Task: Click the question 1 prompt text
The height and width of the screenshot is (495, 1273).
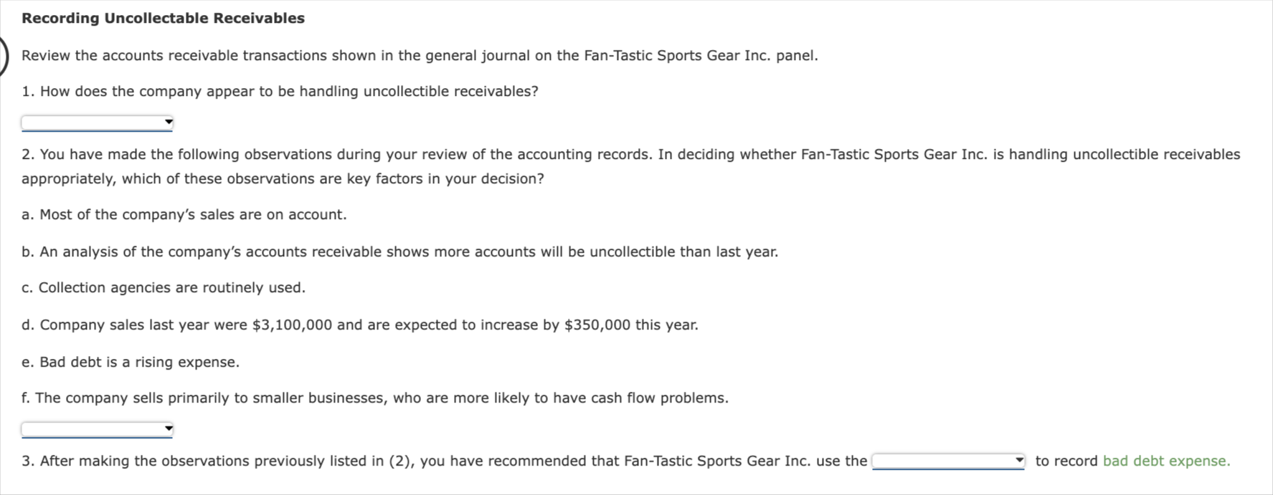Action: 280,91
